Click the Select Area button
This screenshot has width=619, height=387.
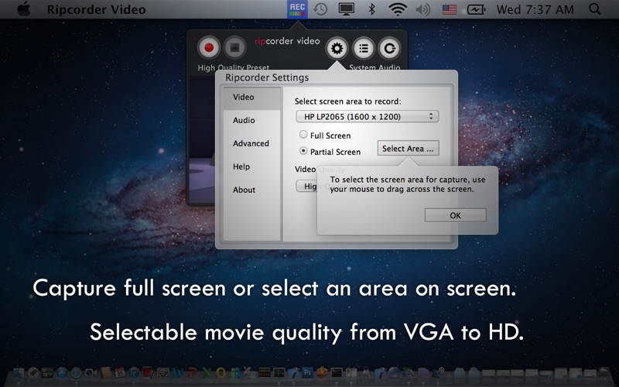pos(409,148)
